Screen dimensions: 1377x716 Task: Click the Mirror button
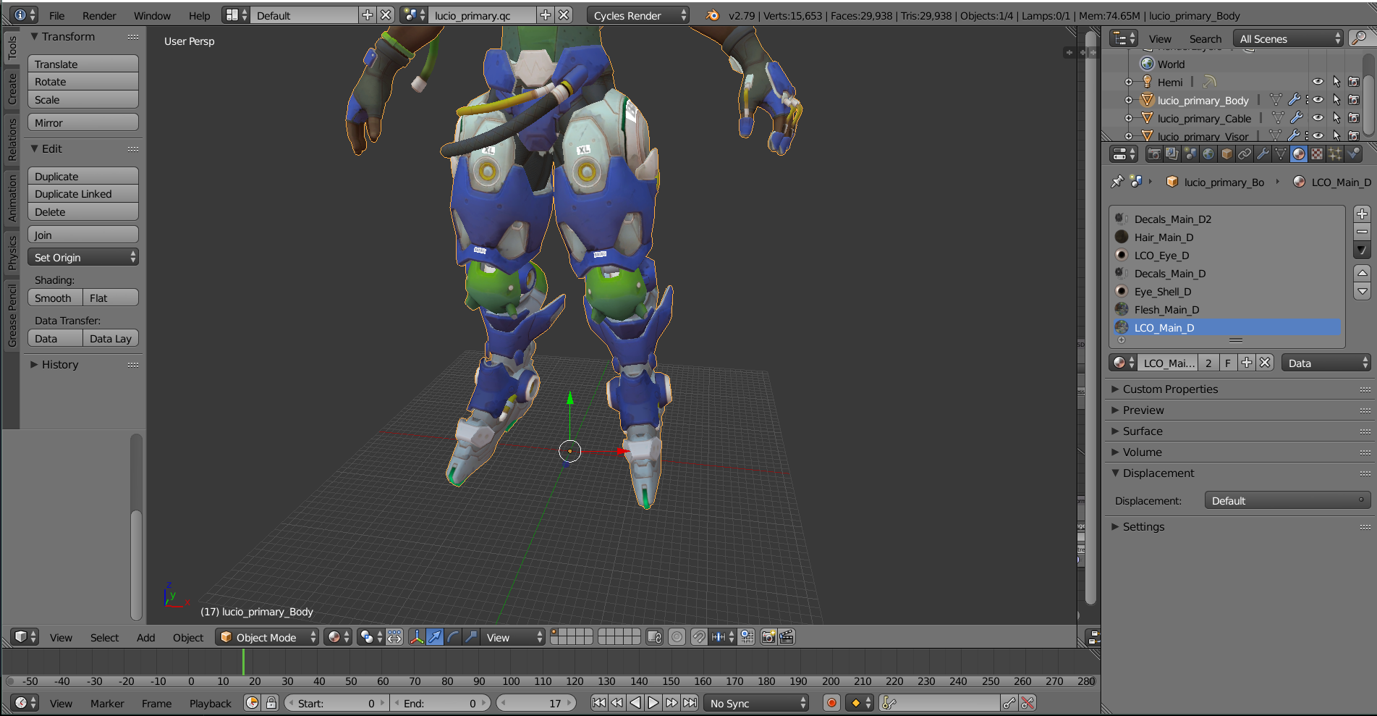click(x=83, y=122)
